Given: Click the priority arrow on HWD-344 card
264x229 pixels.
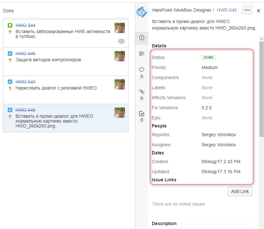Looking at the screenshot, I should coord(10,32).
